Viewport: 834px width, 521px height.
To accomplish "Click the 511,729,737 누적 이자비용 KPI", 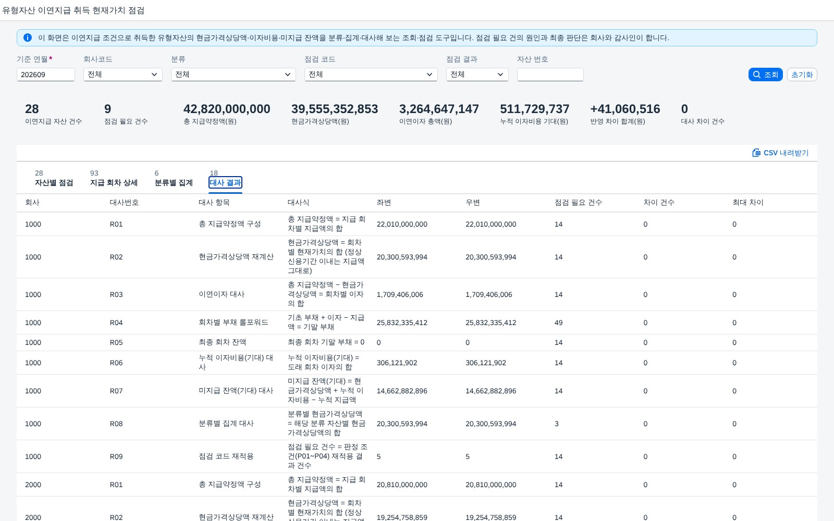I will pos(535,109).
